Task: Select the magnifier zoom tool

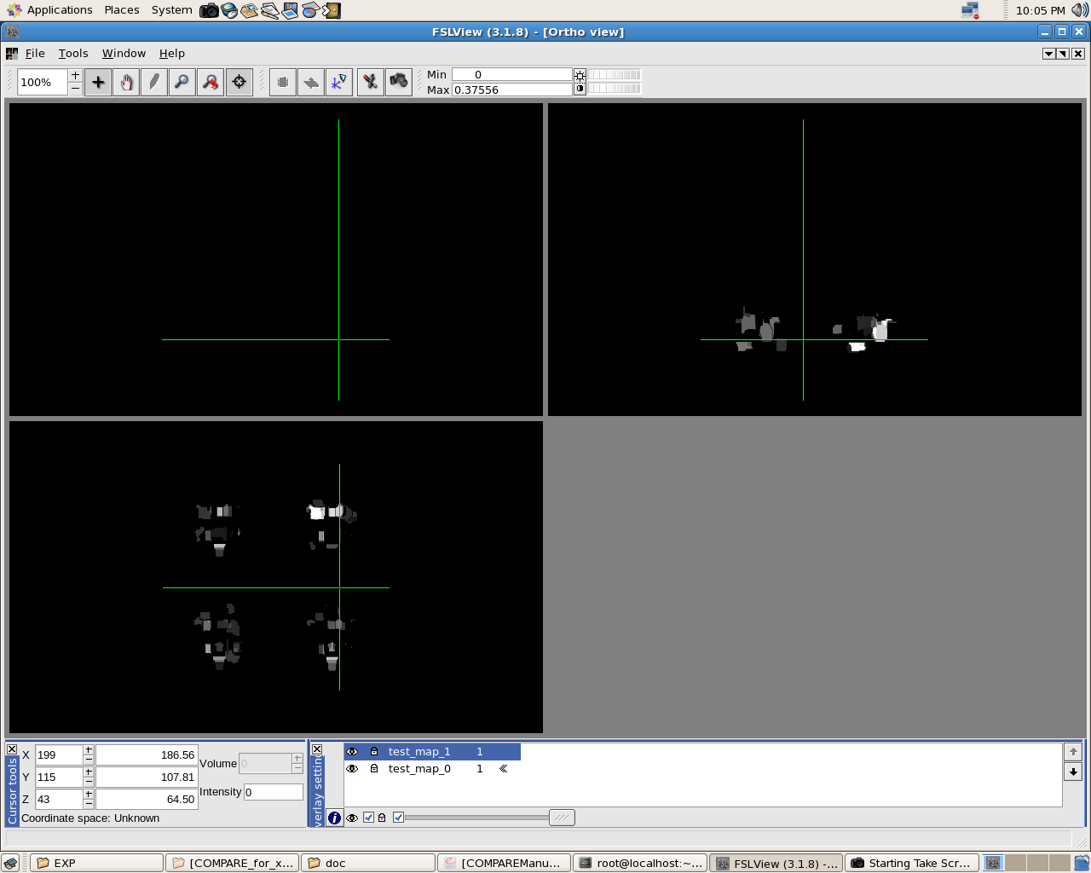Action: [x=182, y=83]
